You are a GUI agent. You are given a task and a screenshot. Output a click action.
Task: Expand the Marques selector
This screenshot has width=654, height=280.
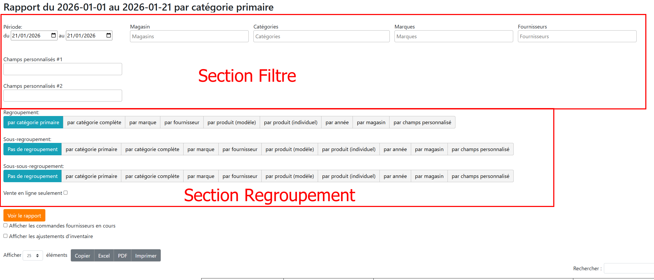coord(454,36)
